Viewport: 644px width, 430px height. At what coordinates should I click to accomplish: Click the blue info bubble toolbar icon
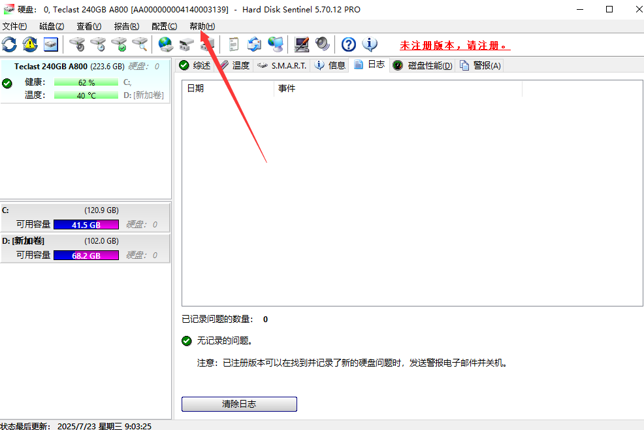pos(370,44)
